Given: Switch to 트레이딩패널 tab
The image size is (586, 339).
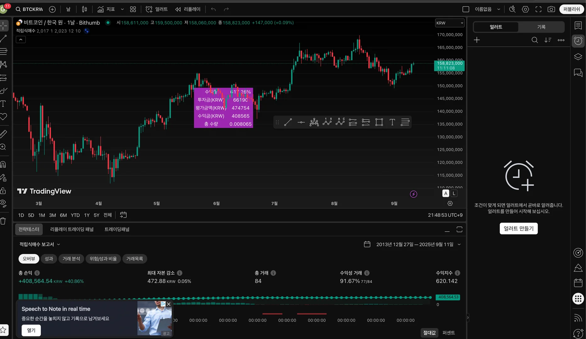Looking at the screenshot, I should click(117, 229).
